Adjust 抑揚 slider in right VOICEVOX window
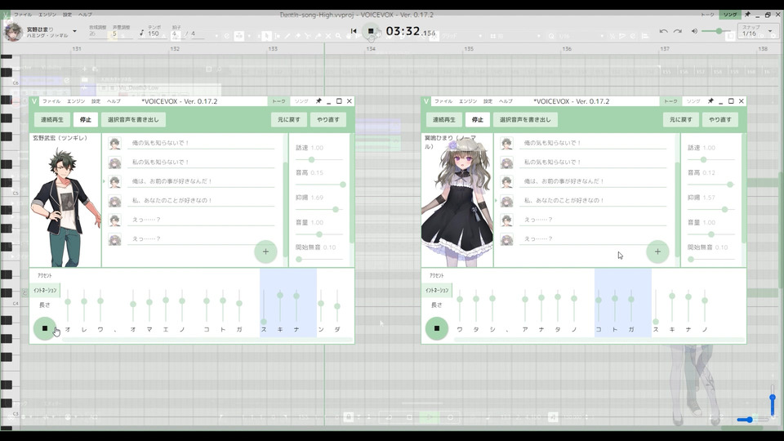Viewport: 784px width, 441px height. (x=711, y=209)
